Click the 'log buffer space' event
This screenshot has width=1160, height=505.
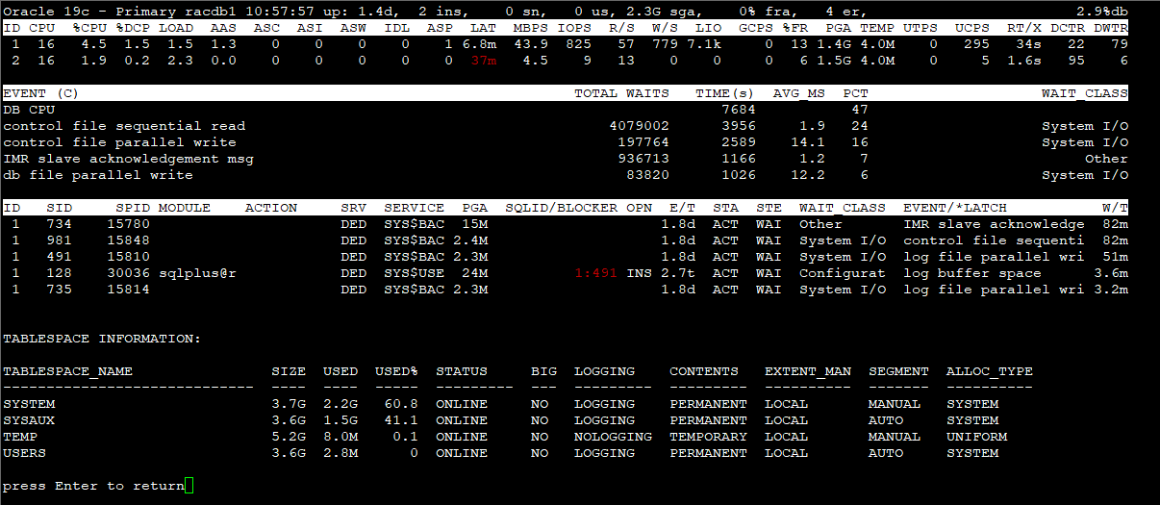[972, 273]
